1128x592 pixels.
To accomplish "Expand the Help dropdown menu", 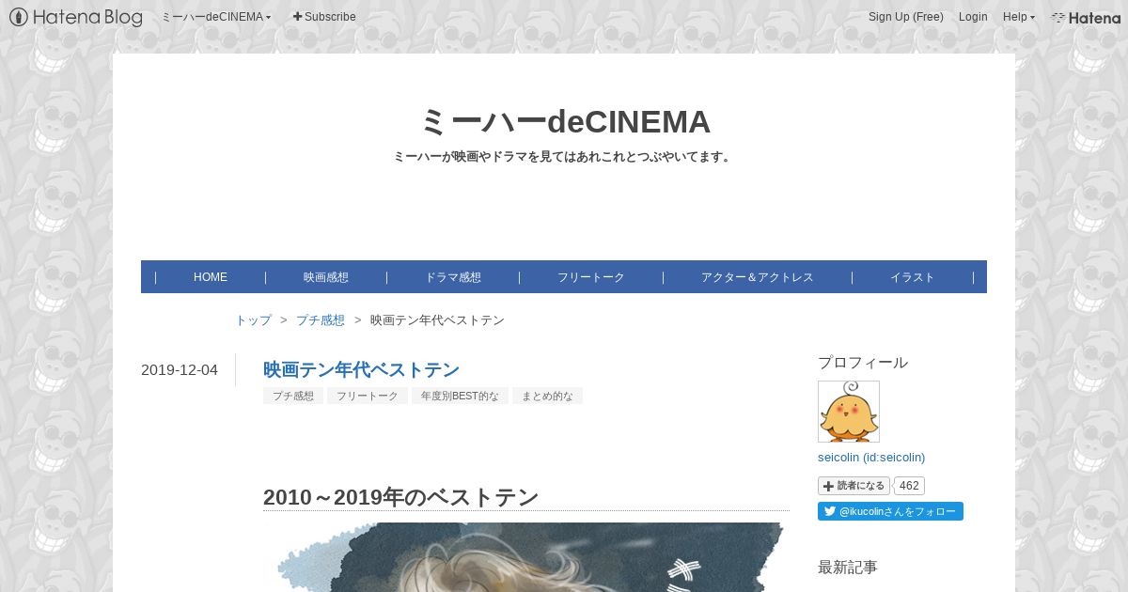I will point(1019,17).
